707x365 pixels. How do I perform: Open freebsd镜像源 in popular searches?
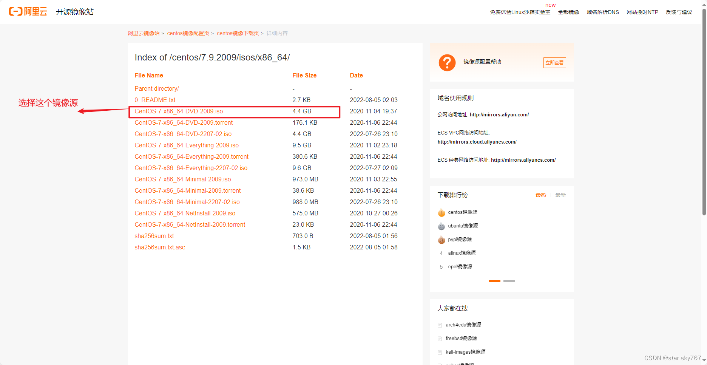click(461, 339)
